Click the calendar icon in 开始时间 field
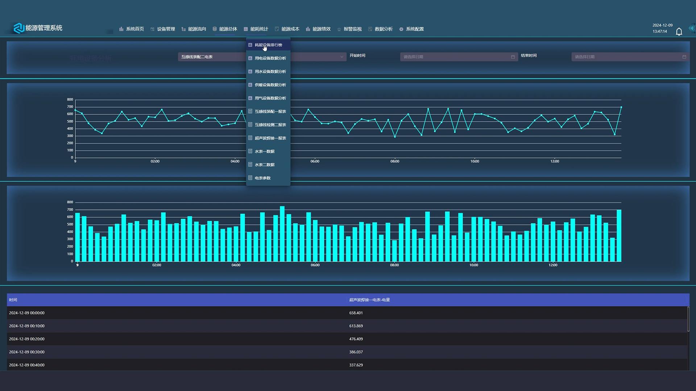 [x=513, y=57]
